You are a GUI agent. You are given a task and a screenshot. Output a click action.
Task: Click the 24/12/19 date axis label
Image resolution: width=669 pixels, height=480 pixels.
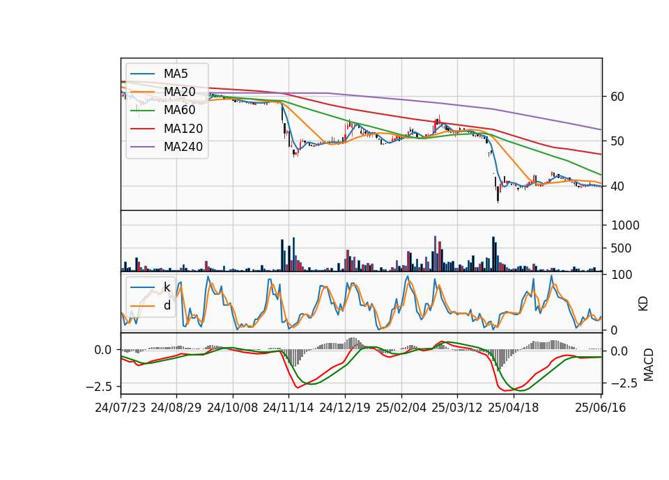click(x=345, y=408)
